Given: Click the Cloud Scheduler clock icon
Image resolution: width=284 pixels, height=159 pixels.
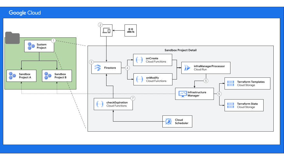Looking at the screenshot, I should click(x=168, y=122).
